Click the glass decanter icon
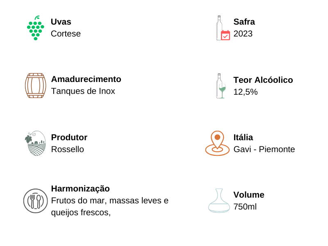This screenshot has height=246, width=328. 219,200
